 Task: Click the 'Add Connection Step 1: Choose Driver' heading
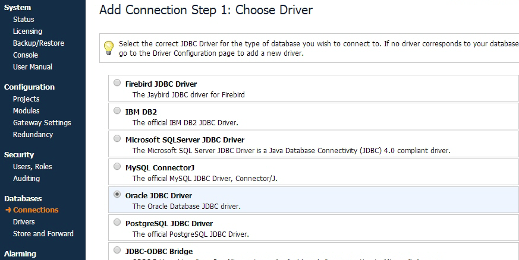pos(206,10)
